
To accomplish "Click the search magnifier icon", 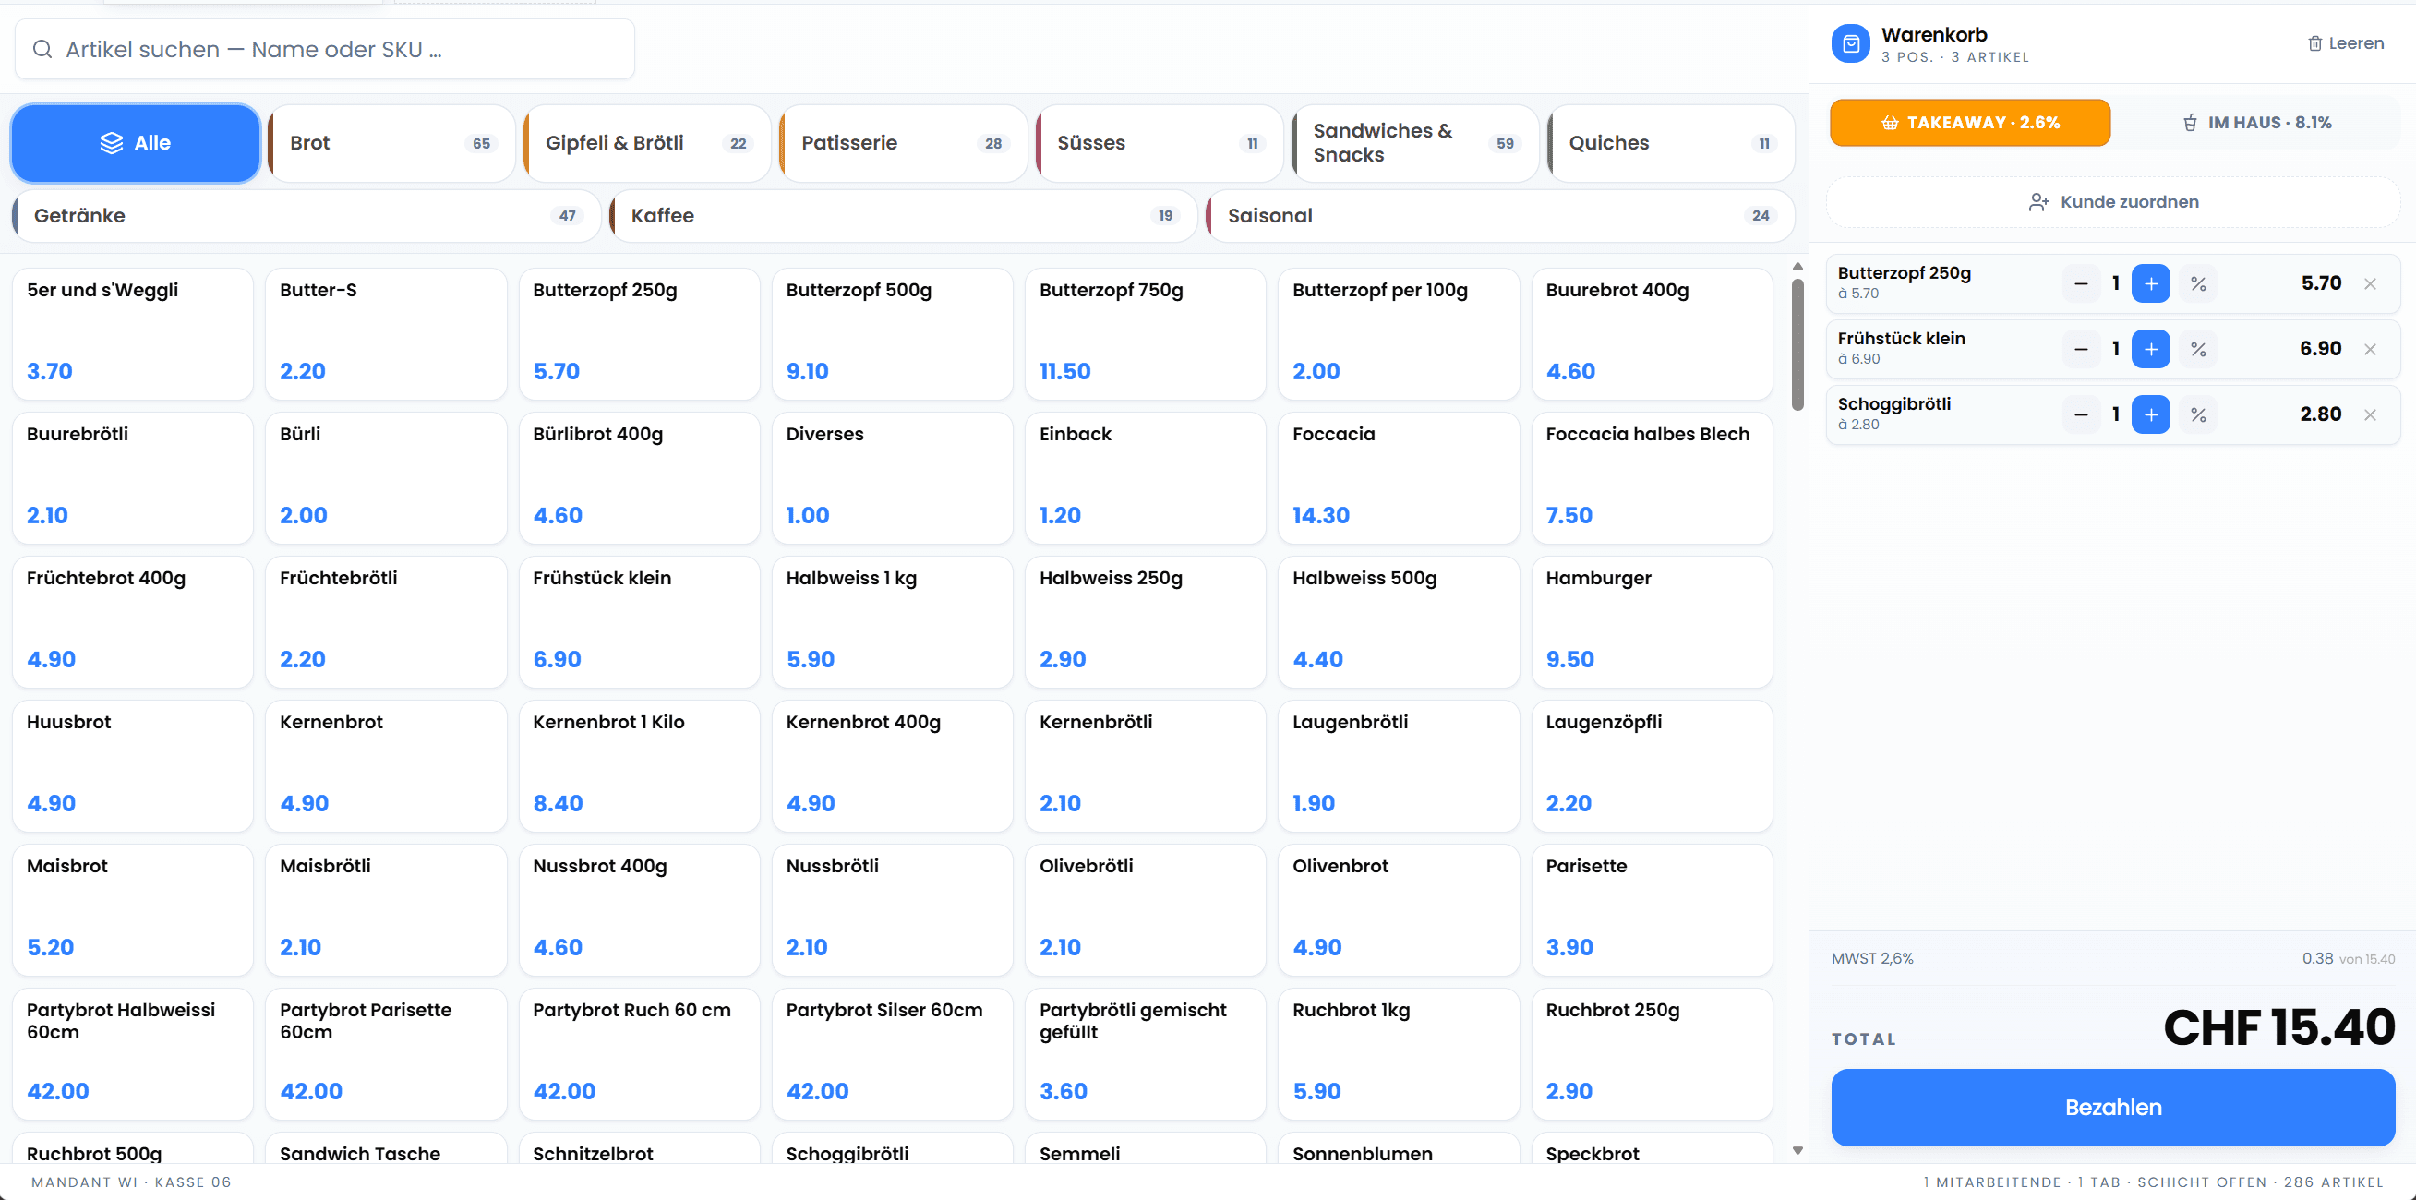I will coord(42,49).
